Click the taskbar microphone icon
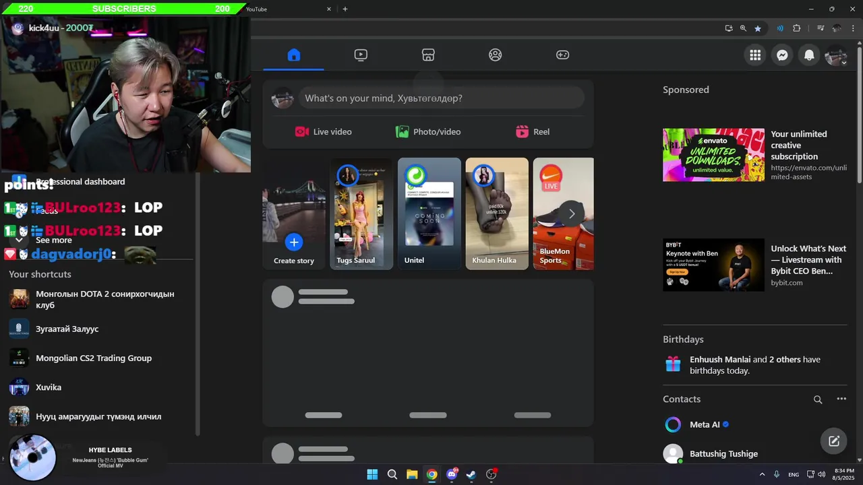 [x=777, y=474]
